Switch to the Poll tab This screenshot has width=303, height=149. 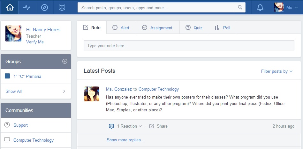223,28
